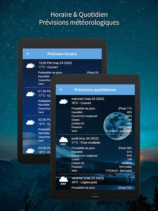Select 18°C - Légère pluie for vendredi
158x211 pixels.
click(84, 182)
